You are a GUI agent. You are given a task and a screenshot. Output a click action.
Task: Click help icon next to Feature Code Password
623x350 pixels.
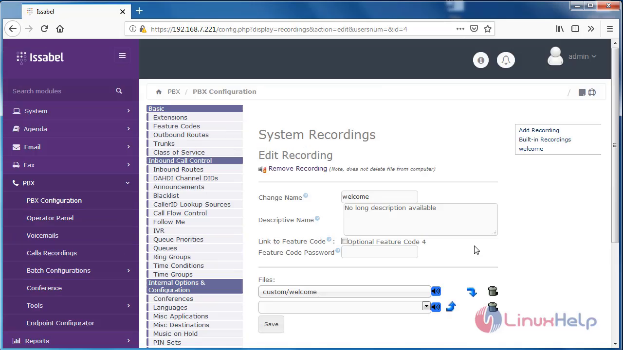pos(337,251)
